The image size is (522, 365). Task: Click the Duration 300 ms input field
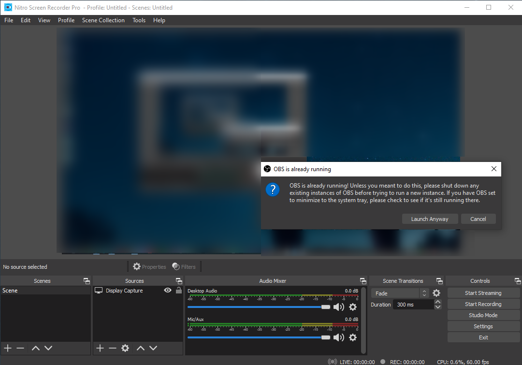[413, 305]
